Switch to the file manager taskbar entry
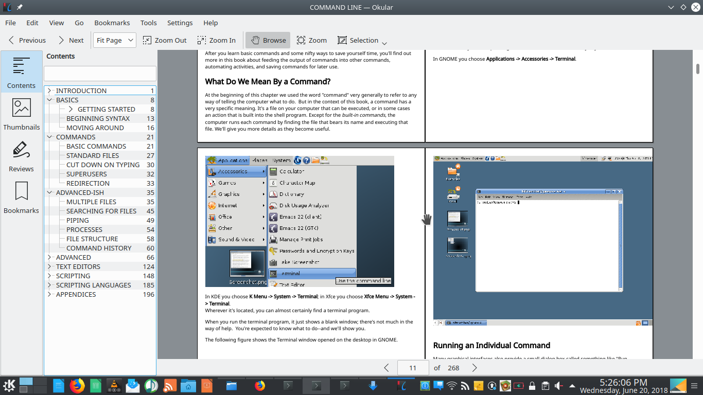This screenshot has height=395, width=703. click(231, 385)
